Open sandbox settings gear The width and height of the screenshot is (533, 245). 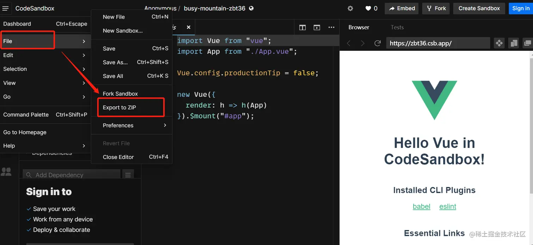(x=350, y=8)
